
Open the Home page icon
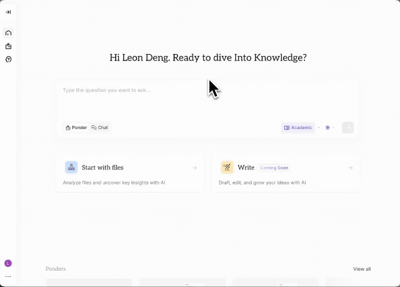[8, 33]
